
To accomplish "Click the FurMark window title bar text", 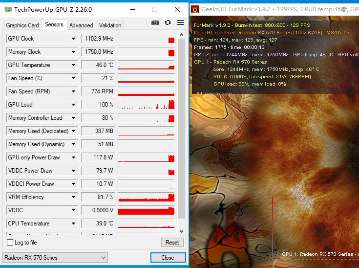I will tap(280, 9).
